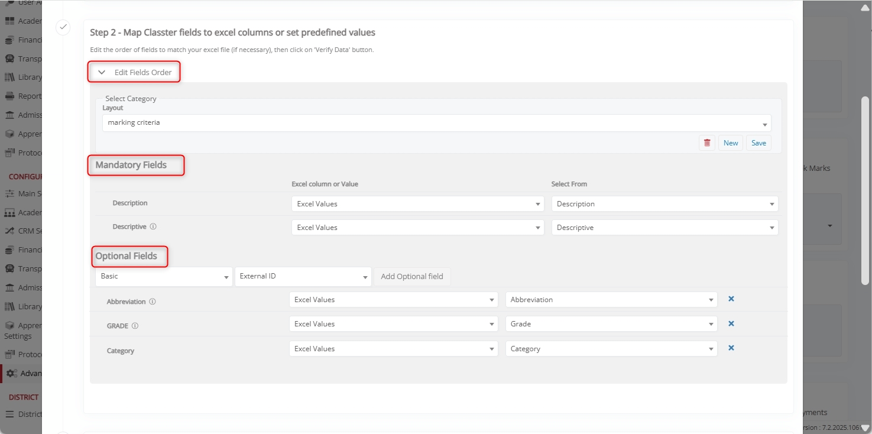The width and height of the screenshot is (872, 434).
Task: Click info icon next to Descriptive
Action: point(153,226)
